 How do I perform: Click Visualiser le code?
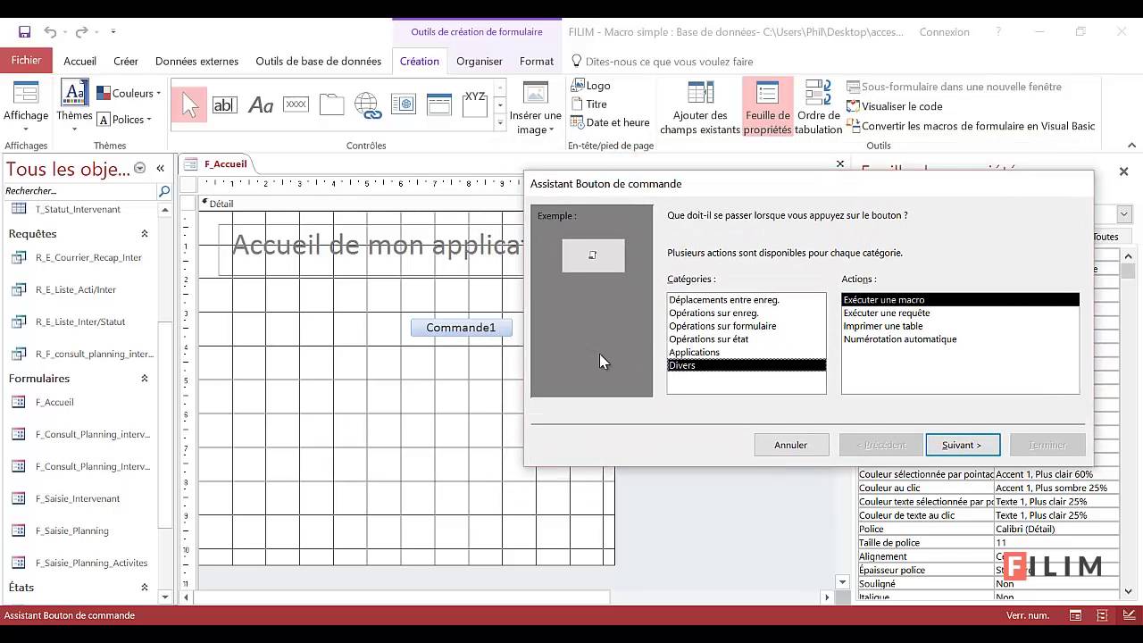tap(895, 106)
